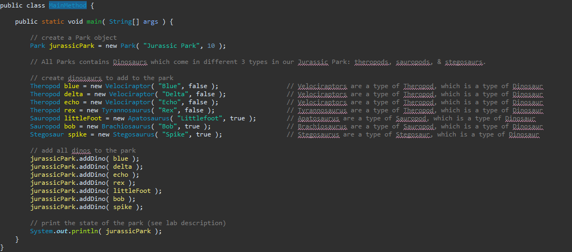The image size is (572, 252).
Task: Click the variable name rex in its declaration
Action: click(69, 110)
